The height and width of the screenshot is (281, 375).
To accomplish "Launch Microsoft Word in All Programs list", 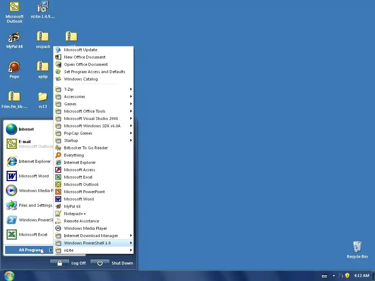I will click(93, 199).
